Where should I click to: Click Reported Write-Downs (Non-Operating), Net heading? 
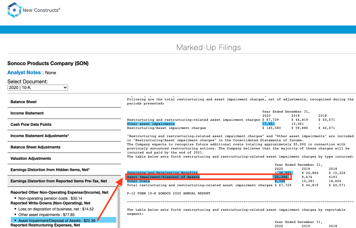(x=50, y=203)
